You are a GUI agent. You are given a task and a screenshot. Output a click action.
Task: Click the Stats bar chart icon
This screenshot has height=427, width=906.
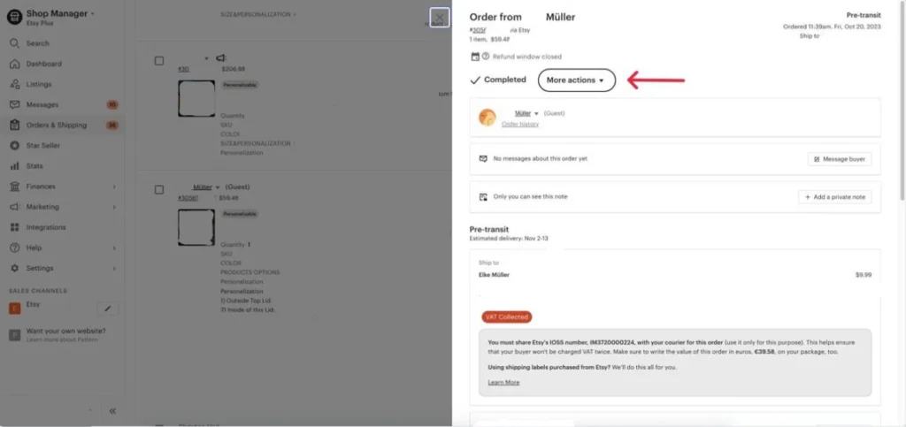[14, 166]
